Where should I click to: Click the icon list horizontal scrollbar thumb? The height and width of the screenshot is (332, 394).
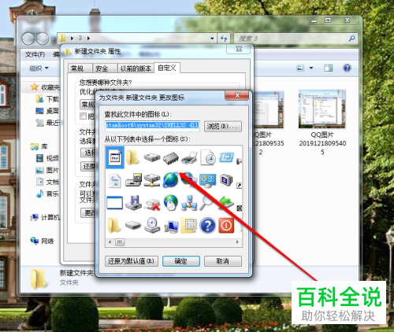point(120,242)
